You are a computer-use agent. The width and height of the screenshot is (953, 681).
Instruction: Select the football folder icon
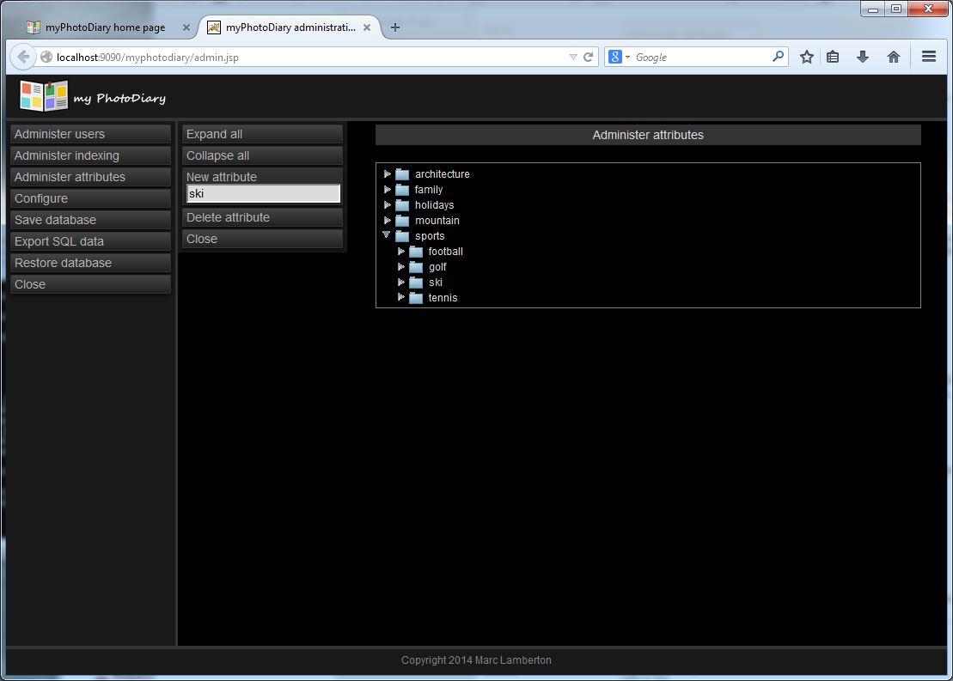click(416, 252)
